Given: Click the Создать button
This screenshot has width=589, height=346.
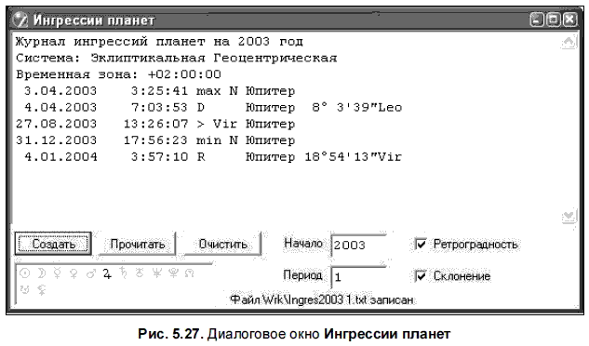Looking at the screenshot, I should coord(53,244).
